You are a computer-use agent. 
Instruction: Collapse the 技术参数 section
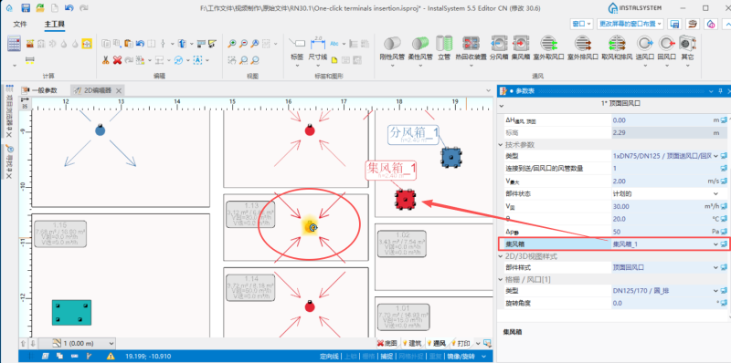501,145
